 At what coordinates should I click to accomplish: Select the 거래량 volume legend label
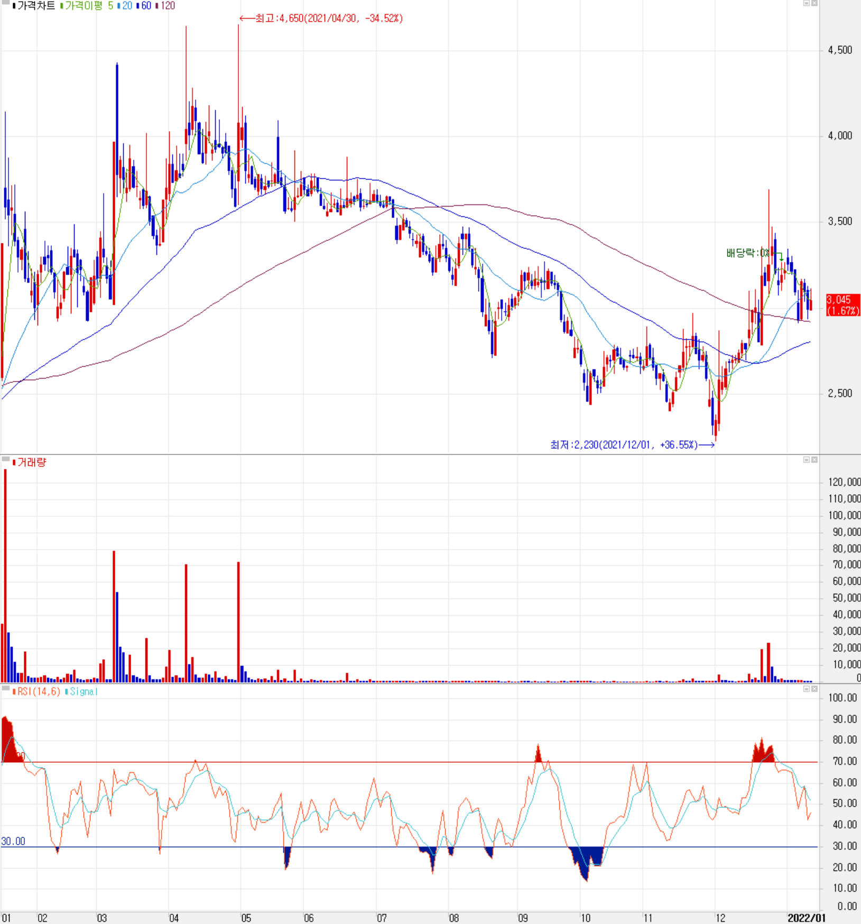click(32, 463)
